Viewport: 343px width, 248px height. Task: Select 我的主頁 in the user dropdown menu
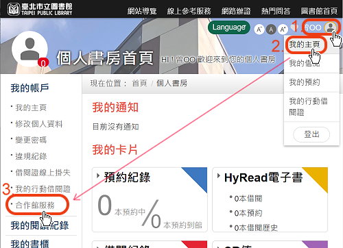305,45
